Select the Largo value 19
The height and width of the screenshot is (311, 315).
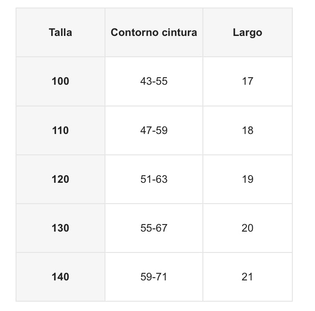247,179
